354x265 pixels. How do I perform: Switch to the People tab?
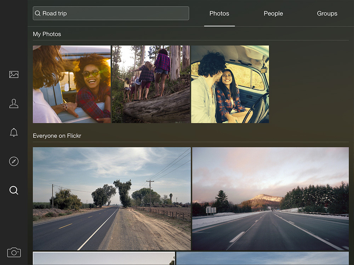pos(273,13)
